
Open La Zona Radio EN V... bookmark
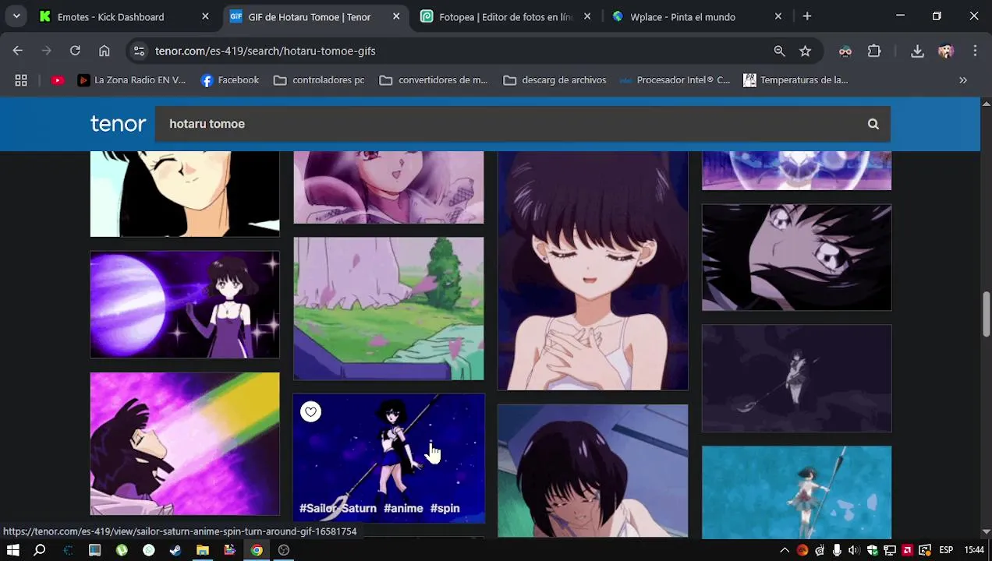[x=132, y=80]
